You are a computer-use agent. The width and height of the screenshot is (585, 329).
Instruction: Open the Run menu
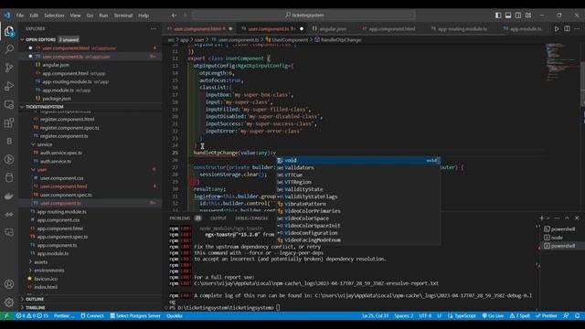103,16
